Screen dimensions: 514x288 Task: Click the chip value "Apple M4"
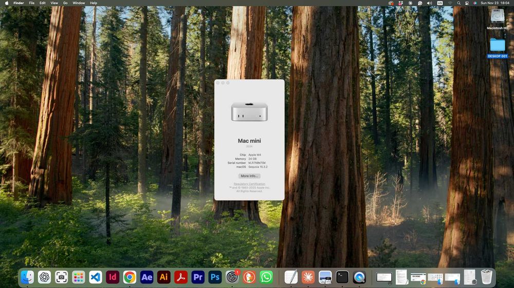point(255,155)
